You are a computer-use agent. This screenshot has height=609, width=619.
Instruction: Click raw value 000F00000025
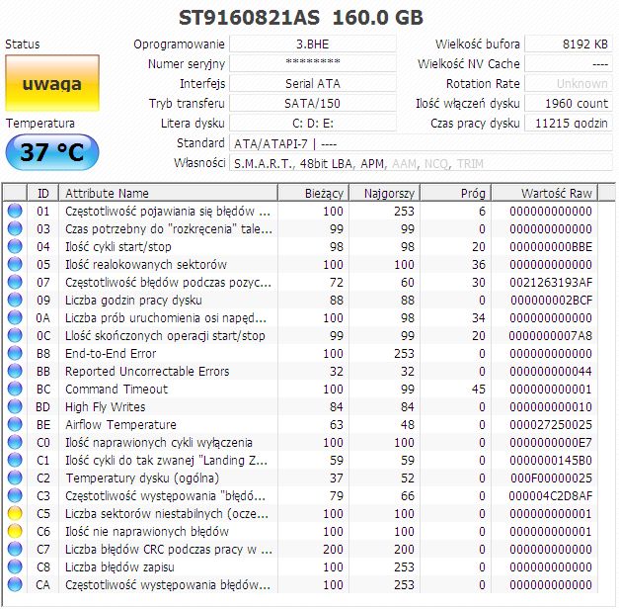551,478
